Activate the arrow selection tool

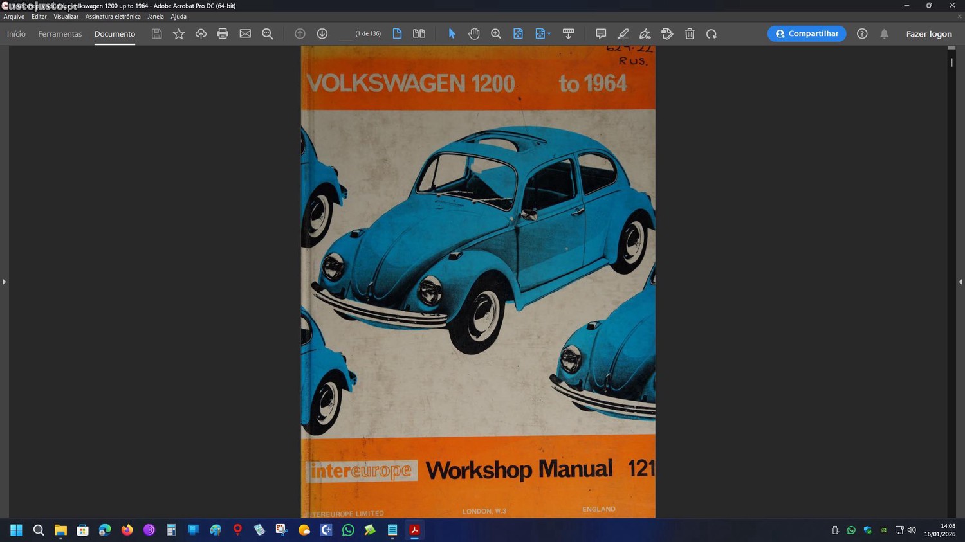coord(452,33)
